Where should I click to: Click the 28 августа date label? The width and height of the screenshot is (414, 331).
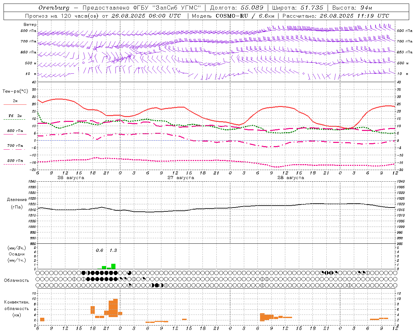click(x=291, y=178)
